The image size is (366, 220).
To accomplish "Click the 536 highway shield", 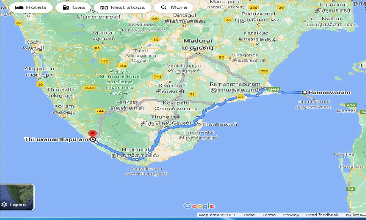I will tap(264, 71).
